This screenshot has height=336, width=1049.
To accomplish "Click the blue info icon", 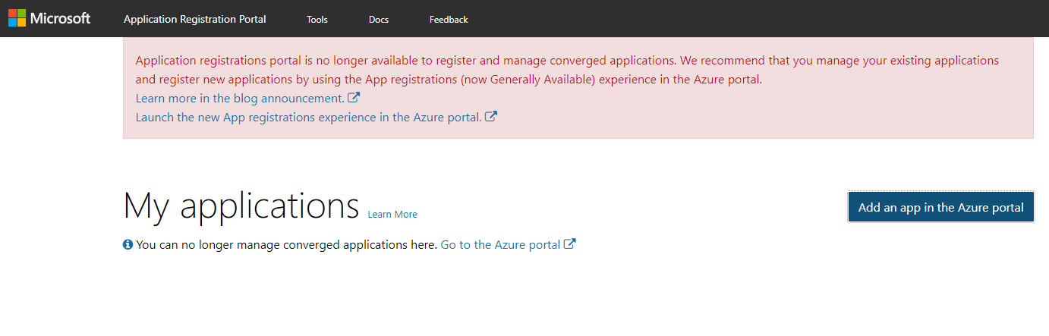I will click(128, 245).
